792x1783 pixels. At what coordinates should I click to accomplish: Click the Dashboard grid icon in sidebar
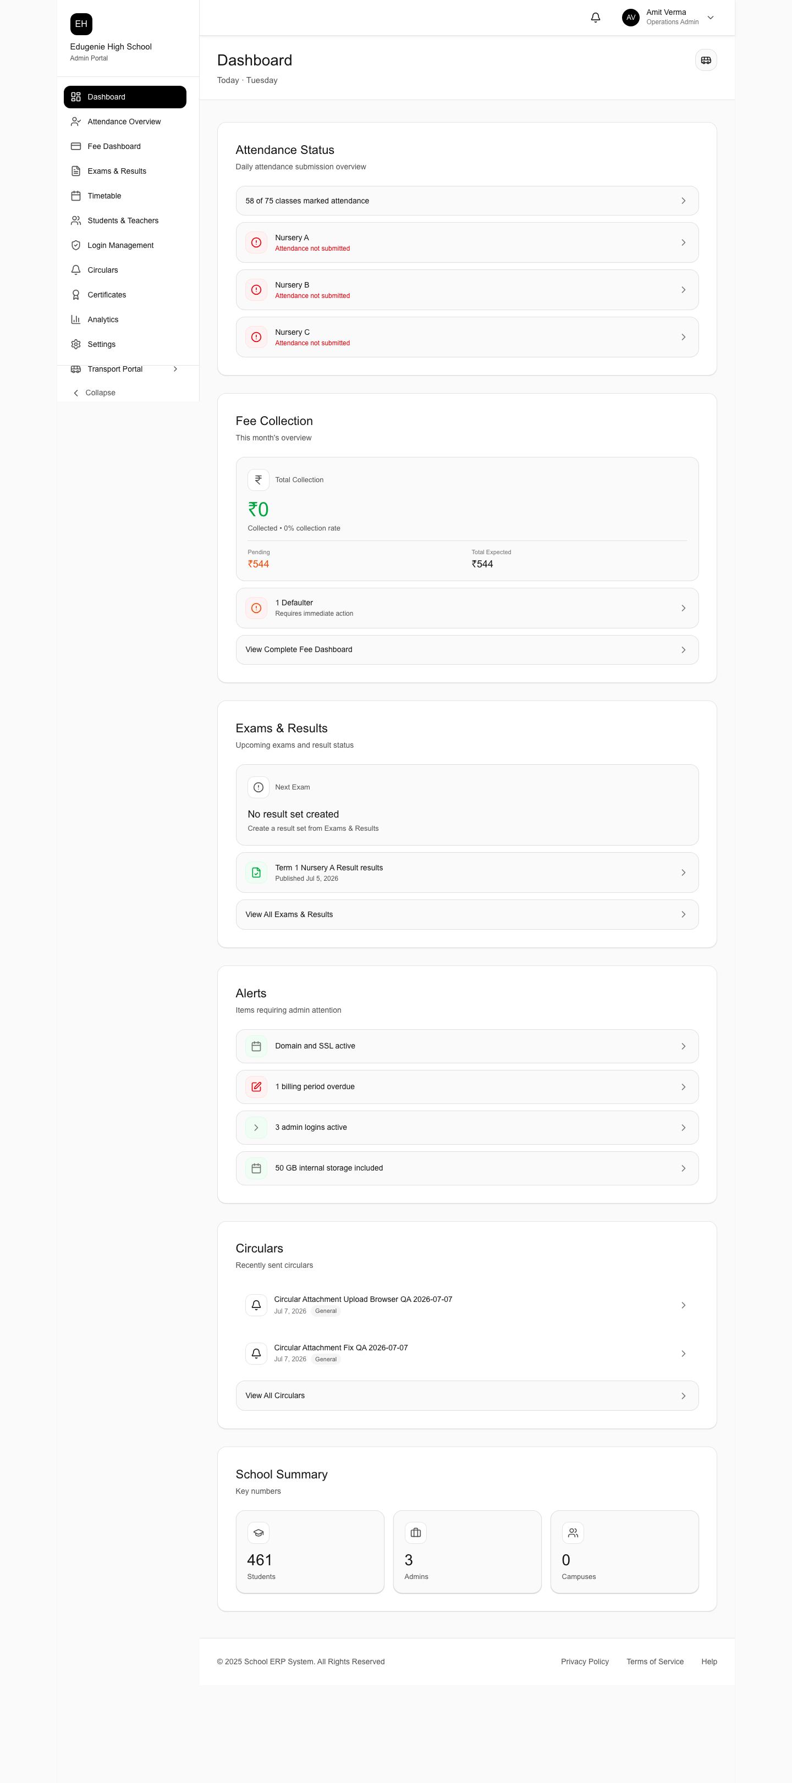76,97
